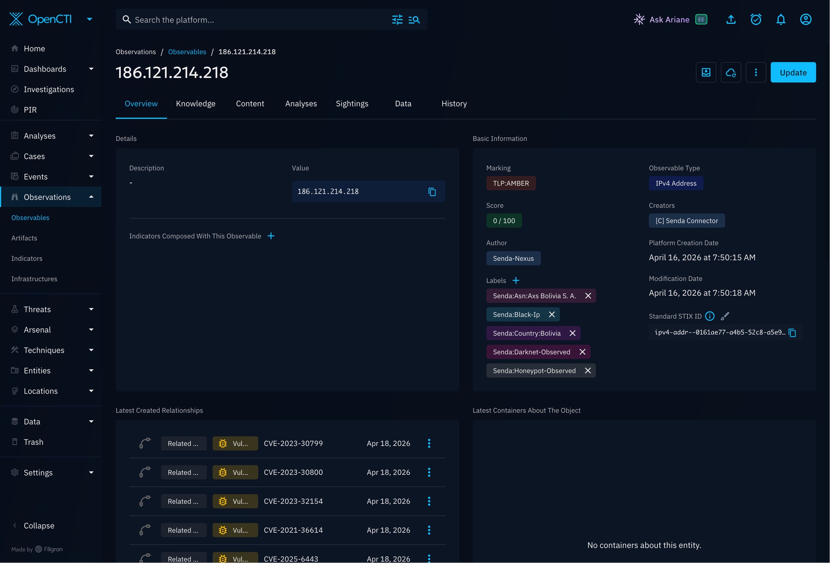Open the user profile icon

(805, 20)
